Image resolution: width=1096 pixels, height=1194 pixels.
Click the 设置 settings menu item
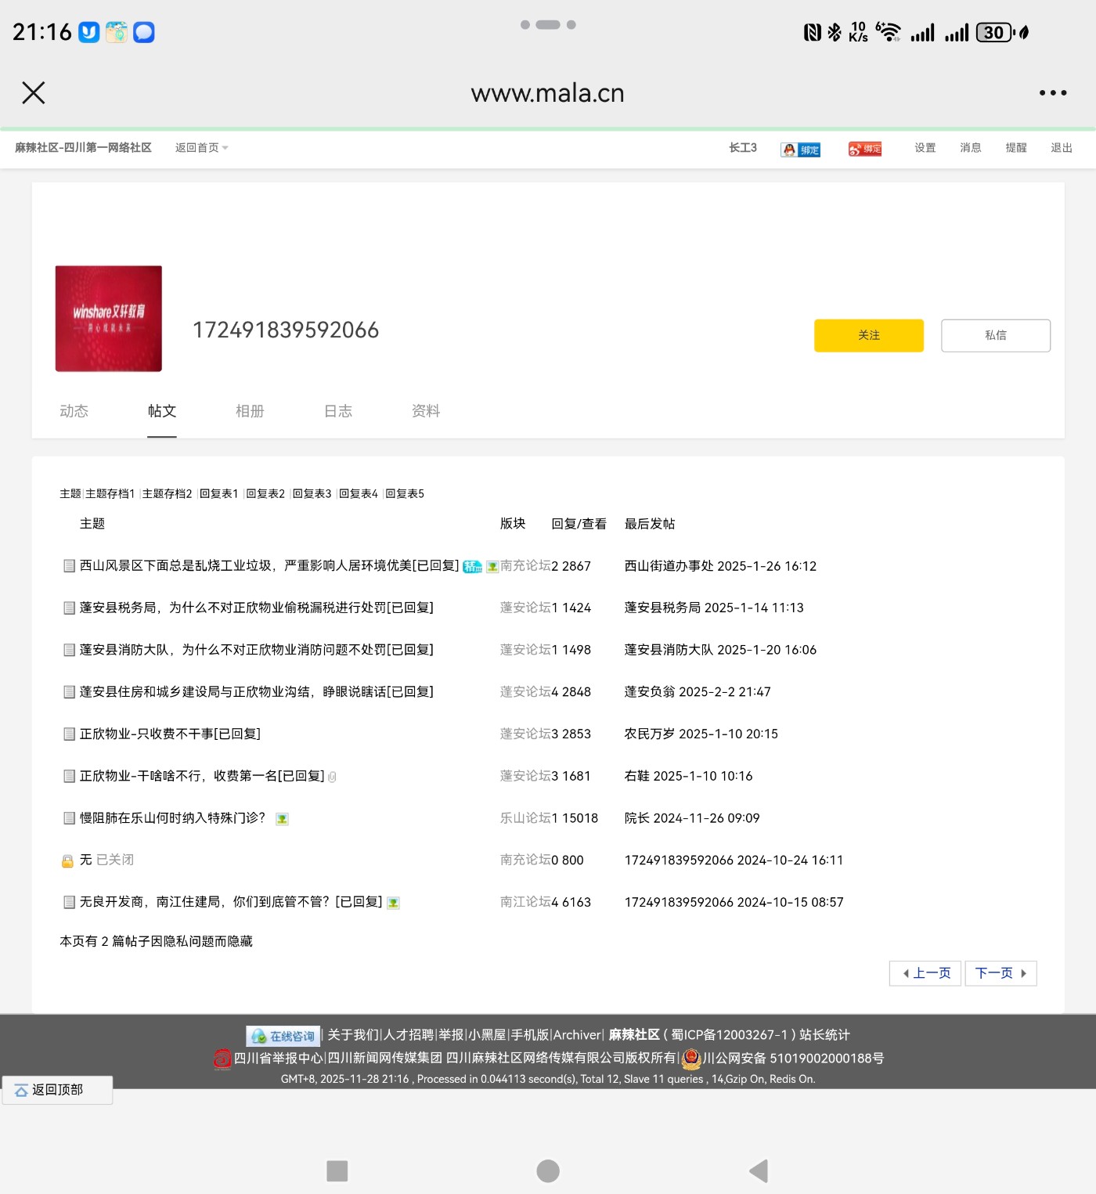pos(925,147)
